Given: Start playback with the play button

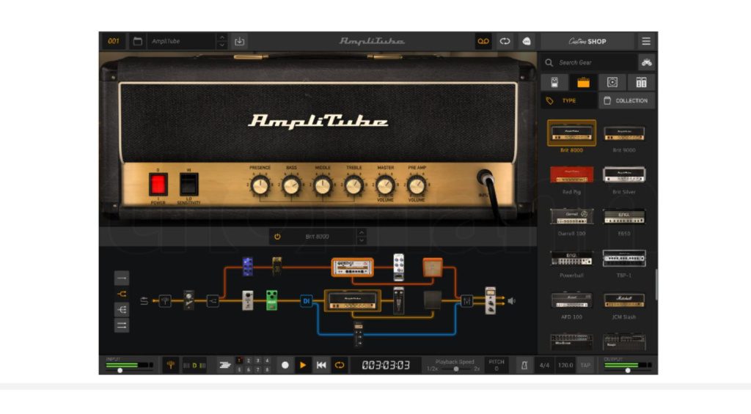Looking at the screenshot, I should [303, 365].
